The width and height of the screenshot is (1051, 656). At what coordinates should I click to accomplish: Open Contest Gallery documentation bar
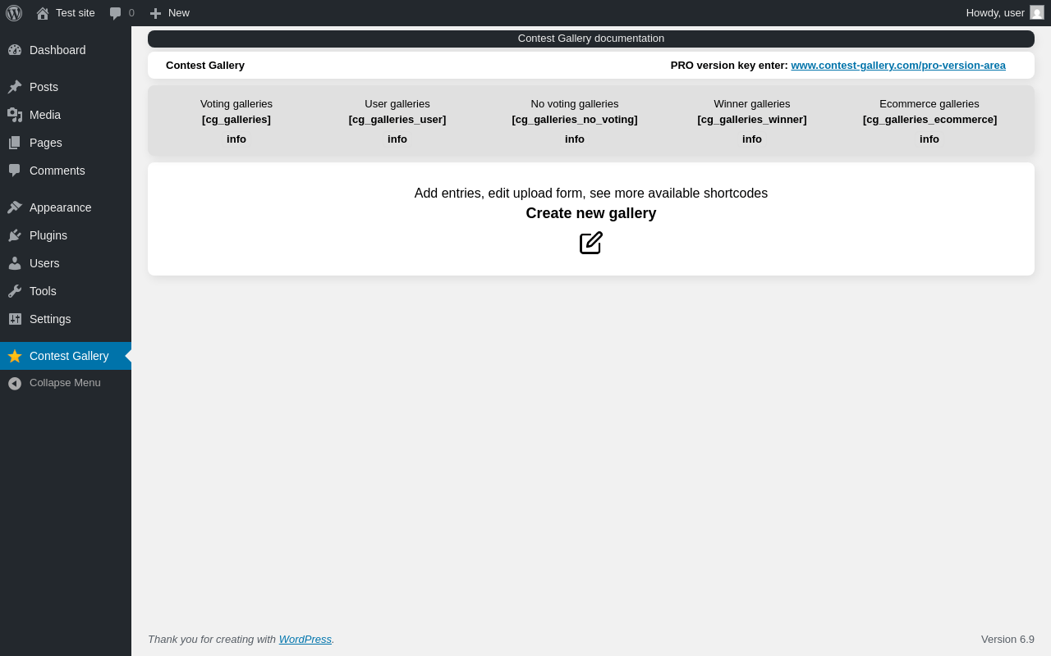click(591, 39)
